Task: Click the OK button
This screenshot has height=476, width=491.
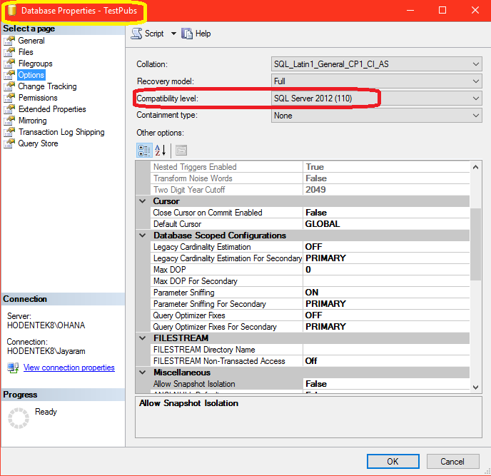Action: tap(393, 461)
